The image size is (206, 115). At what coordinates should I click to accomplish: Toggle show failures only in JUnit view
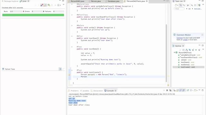(42, 5)
